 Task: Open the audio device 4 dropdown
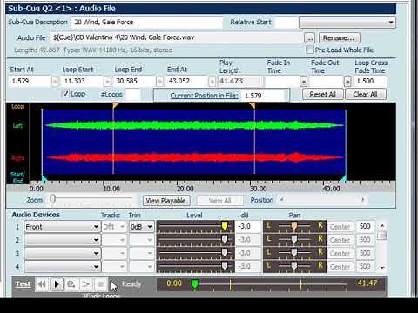[x=63, y=267]
